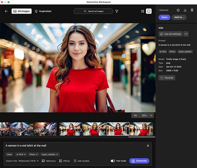This screenshot has height=168, width=197.
Task: Go back with the left arrow icon
Action: [x=6, y=11]
